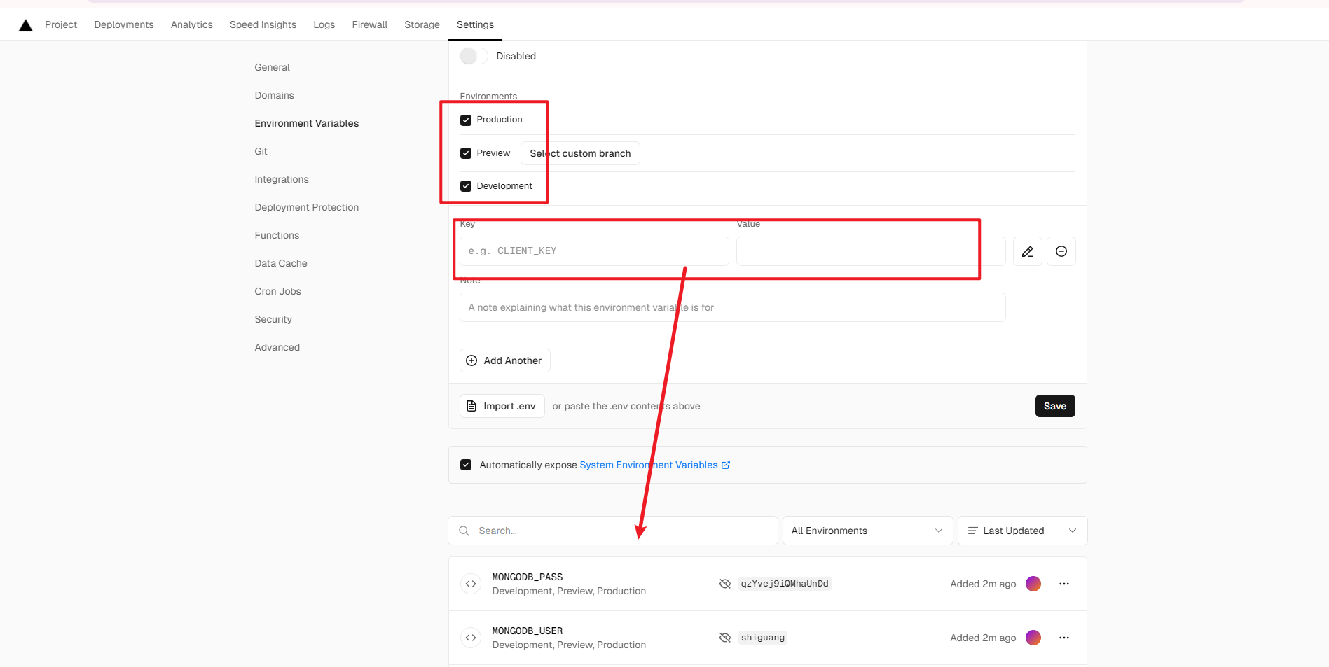
Task: Uncheck Automatically expose System Environment Variables
Action: (x=466, y=465)
